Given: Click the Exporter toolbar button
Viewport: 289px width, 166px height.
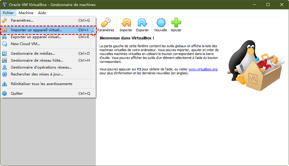Looking at the screenshot, I should click(142, 25).
